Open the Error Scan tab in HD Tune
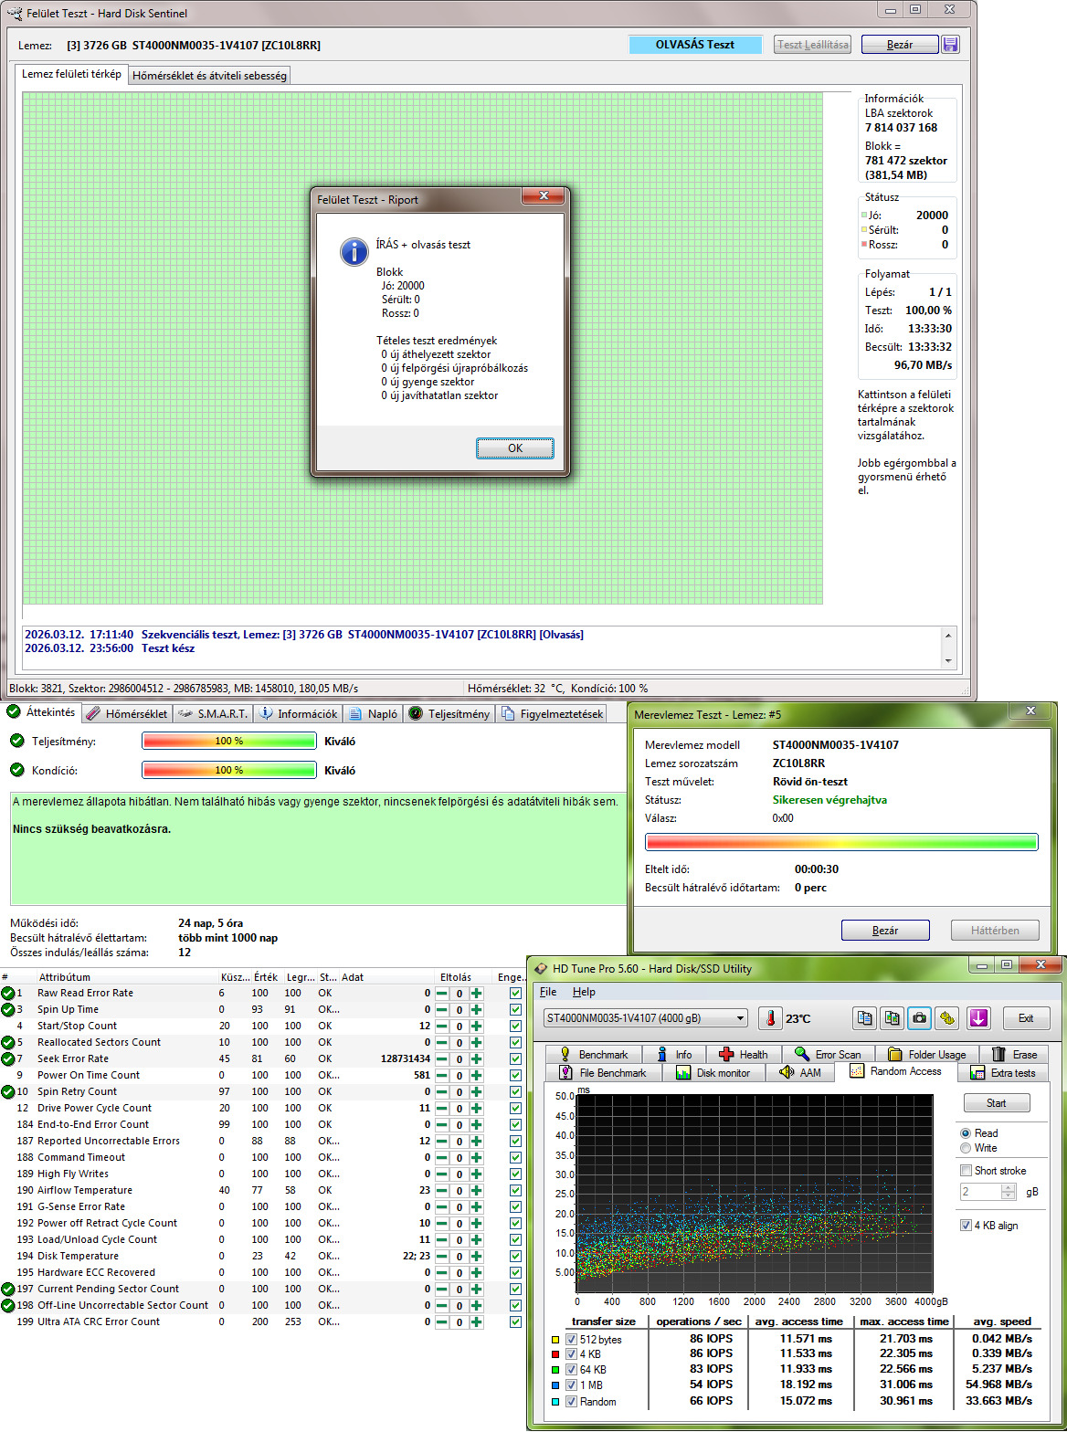The image size is (1067, 1432). click(828, 1054)
